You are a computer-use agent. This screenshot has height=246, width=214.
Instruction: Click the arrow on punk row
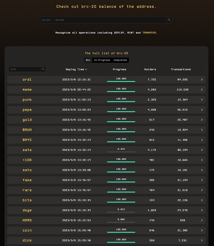pyautogui.click(x=202, y=100)
